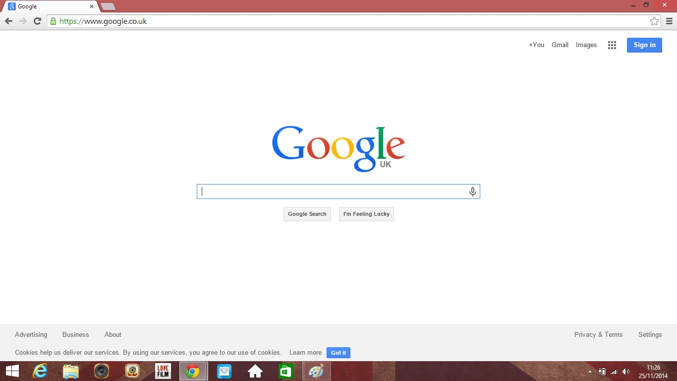Image resolution: width=677 pixels, height=381 pixels.
Task: Open the white house taskbar icon
Action: (255, 371)
